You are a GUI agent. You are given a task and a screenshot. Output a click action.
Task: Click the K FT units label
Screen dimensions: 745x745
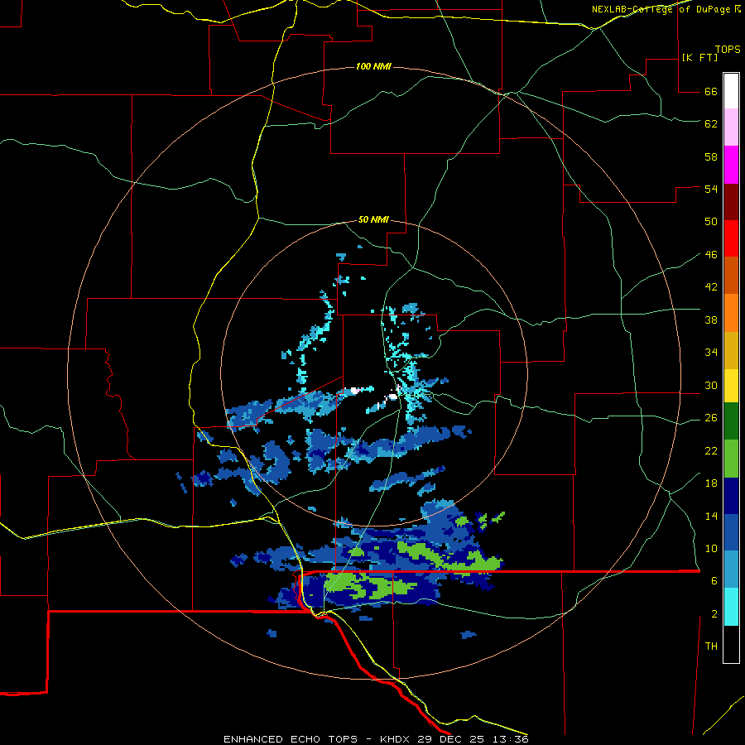[x=699, y=58]
